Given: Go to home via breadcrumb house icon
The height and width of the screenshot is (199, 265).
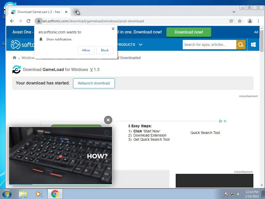Looking at the screenshot, I should [x=14, y=58].
